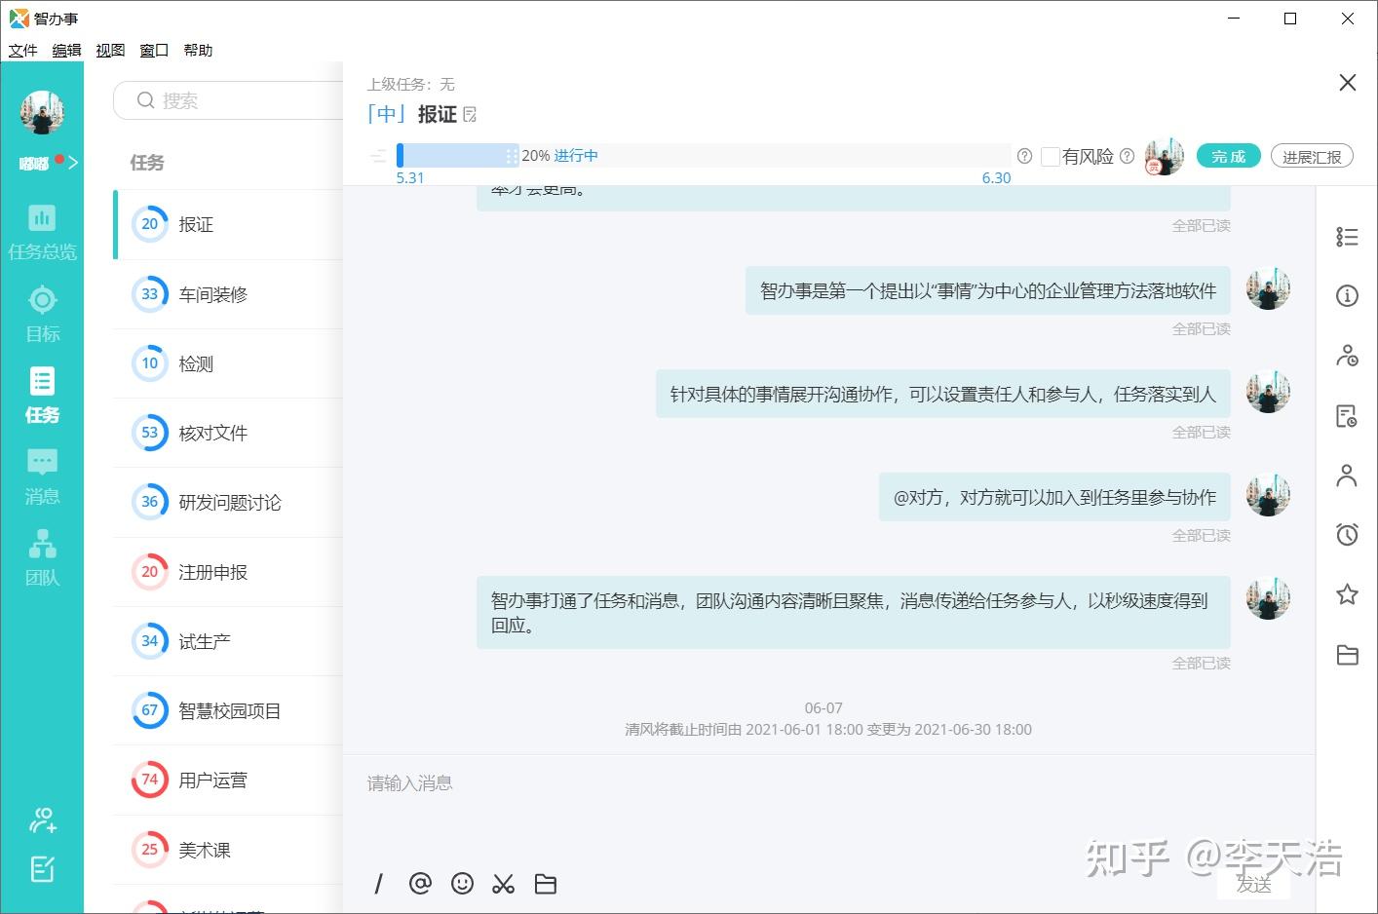
Task: Open the 任务 section in sidebar
Action: [42, 396]
